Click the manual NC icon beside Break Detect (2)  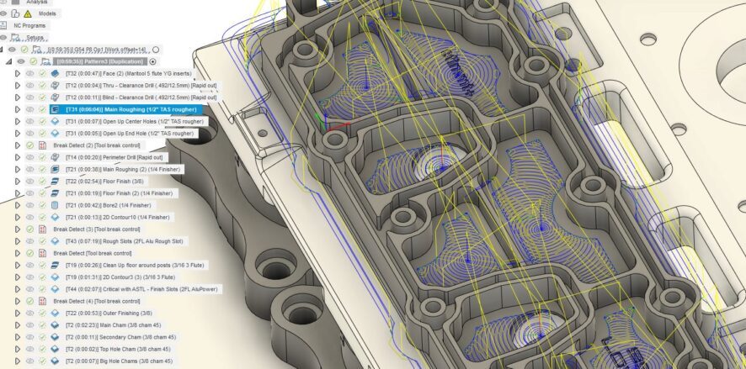42,145
